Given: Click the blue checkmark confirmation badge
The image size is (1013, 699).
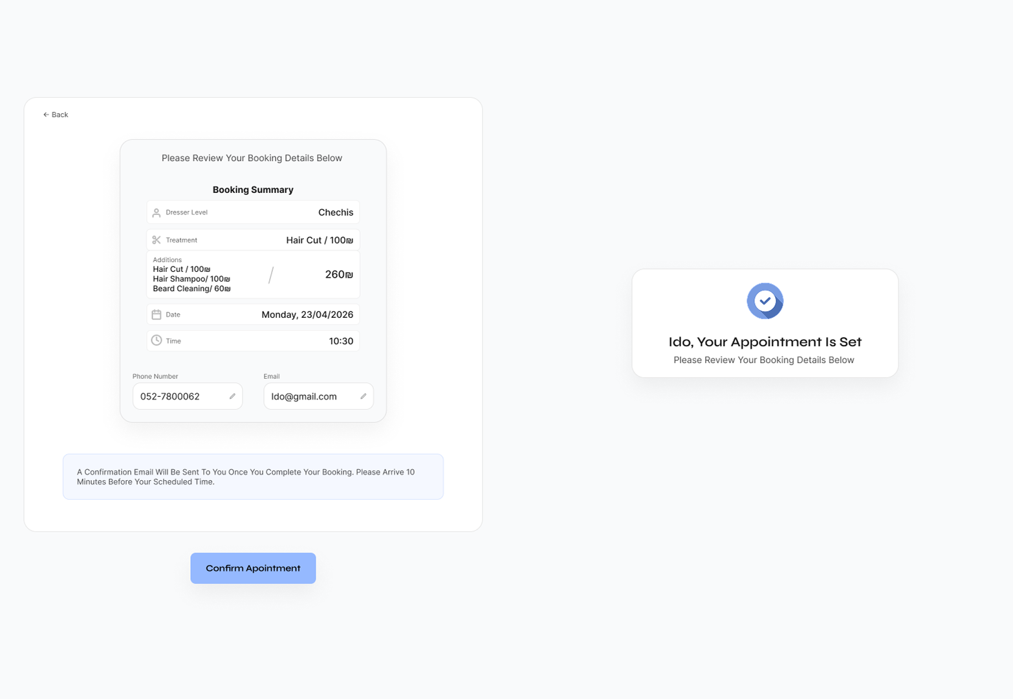Looking at the screenshot, I should pyautogui.click(x=765, y=301).
